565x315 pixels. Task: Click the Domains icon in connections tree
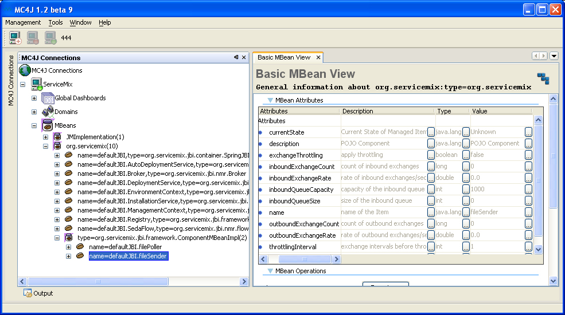point(48,112)
